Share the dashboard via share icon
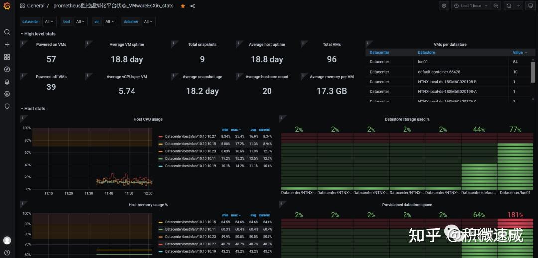538x258 pixels. pyautogui.click(x=192, y=6)
